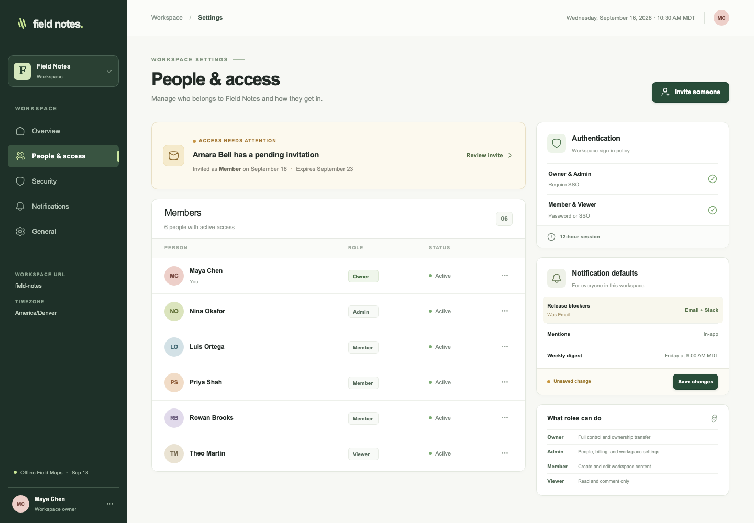
Task: Open row options for Priya Shah
Action: (x=505, y=382)
